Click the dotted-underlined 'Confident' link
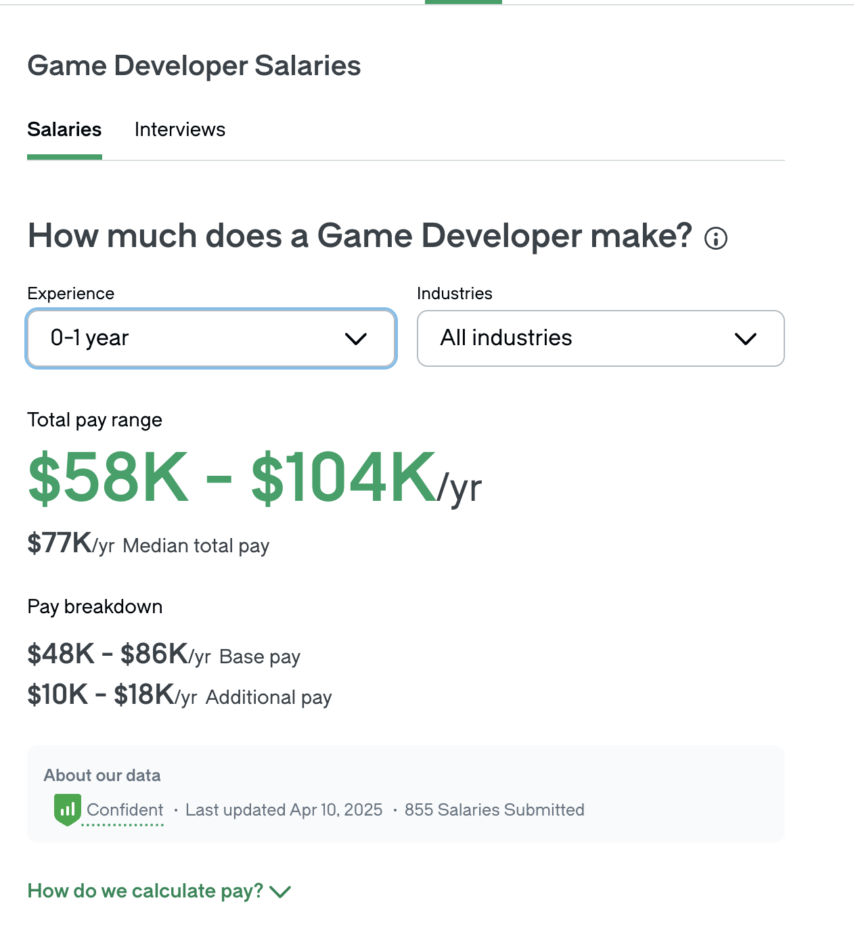Viewport: 854px width, 934px height. click(x=125, y=810)
